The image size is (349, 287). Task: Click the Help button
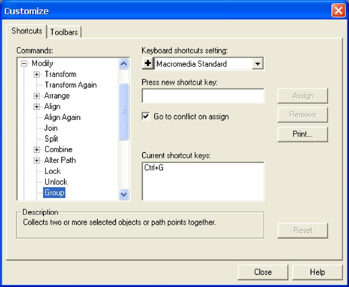click(x=317, y=272)
